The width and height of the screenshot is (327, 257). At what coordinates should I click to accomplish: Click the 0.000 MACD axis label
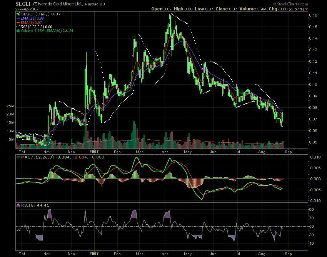click(x=315, y=179)
